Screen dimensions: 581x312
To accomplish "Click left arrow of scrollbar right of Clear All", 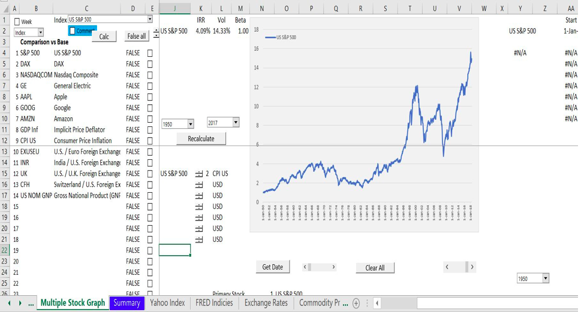I will coord(447,267).
